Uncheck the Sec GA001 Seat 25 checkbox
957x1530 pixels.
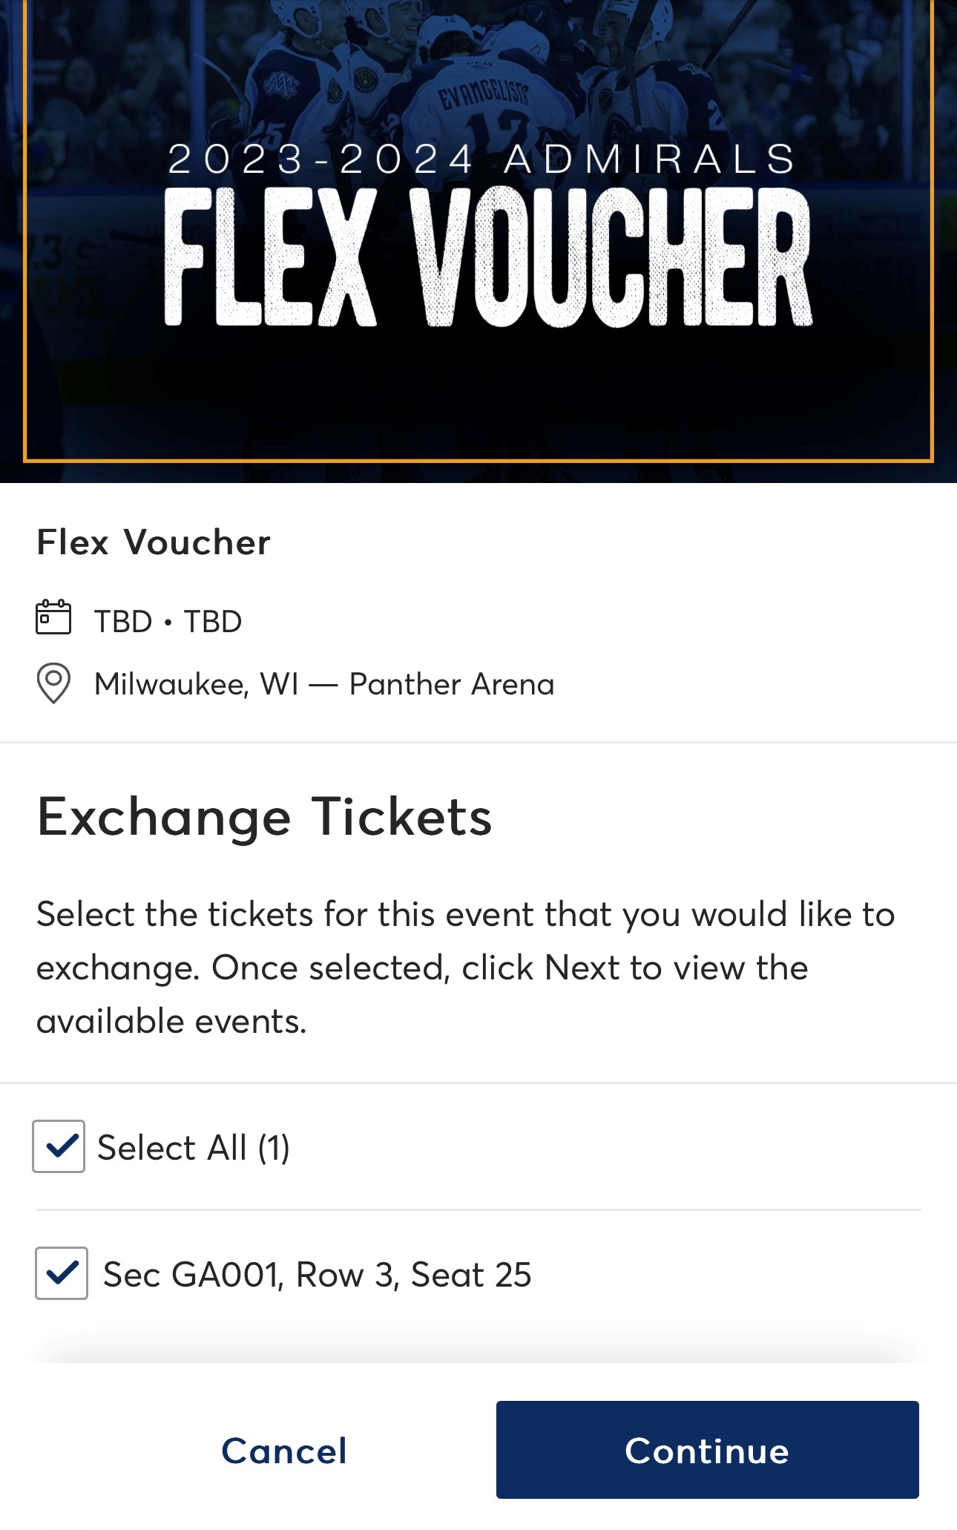[62, 1273]
